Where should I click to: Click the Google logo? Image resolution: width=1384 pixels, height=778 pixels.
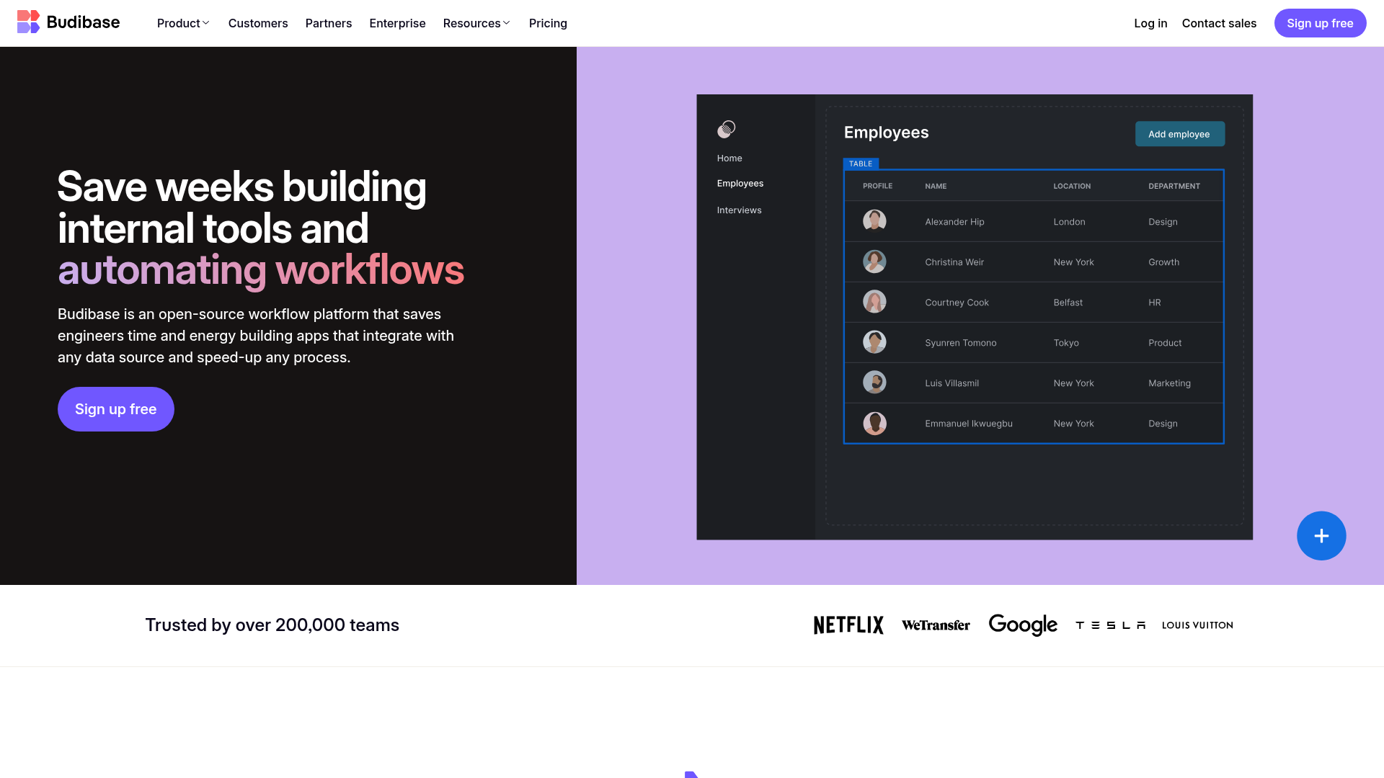coord(1022,625)
